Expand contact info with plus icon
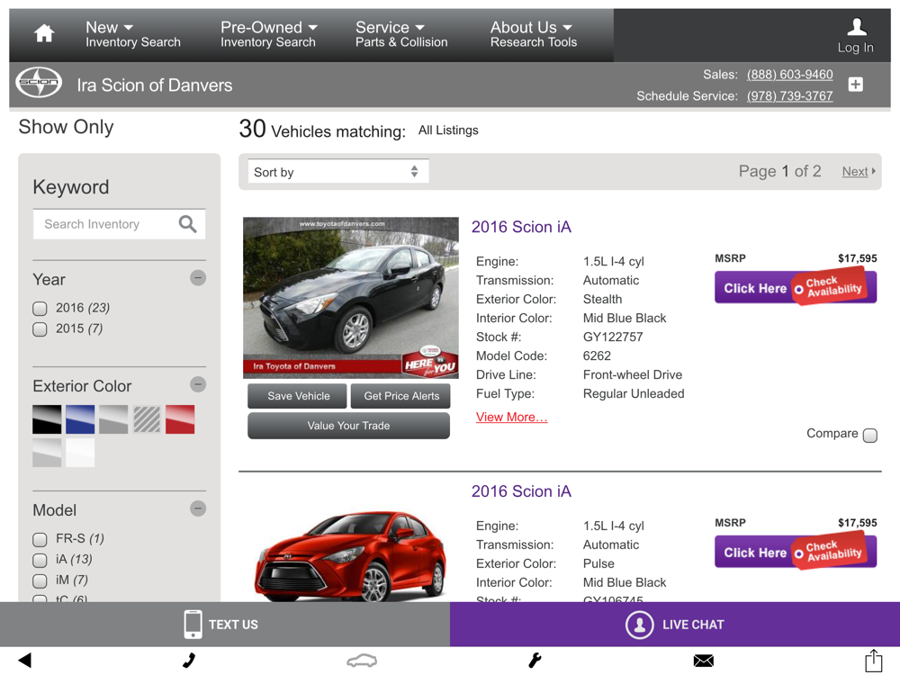The image size is (900, 675). pyautogui.click(x=855, y=85)
